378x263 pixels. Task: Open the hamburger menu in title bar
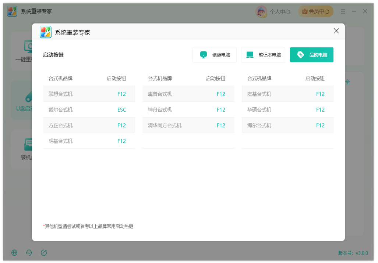(343, 11)
